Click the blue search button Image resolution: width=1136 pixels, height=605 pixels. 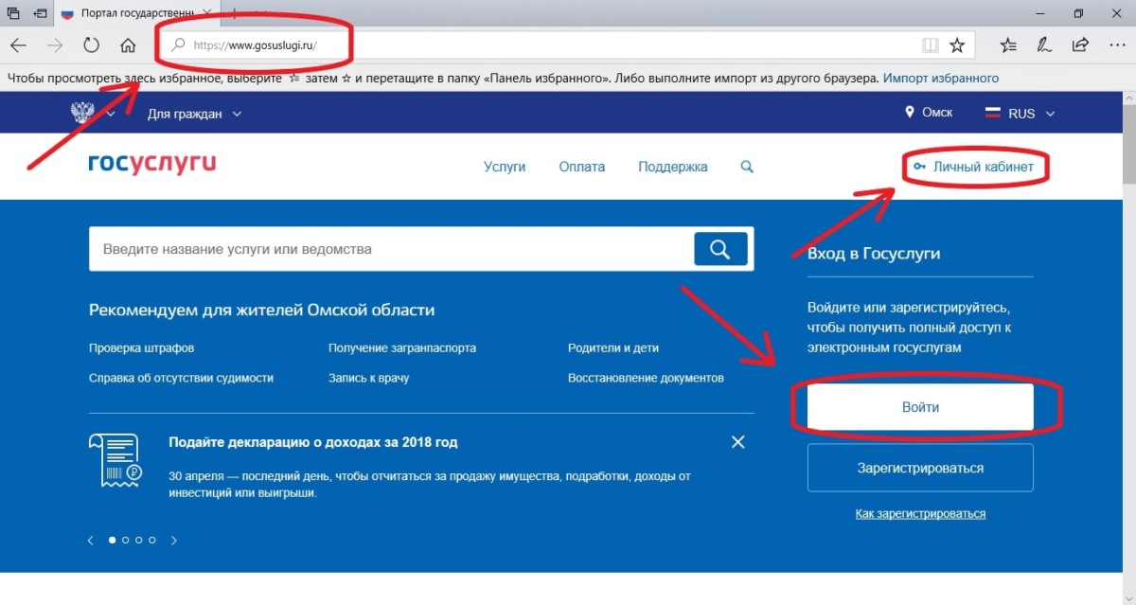coord(720,249)
